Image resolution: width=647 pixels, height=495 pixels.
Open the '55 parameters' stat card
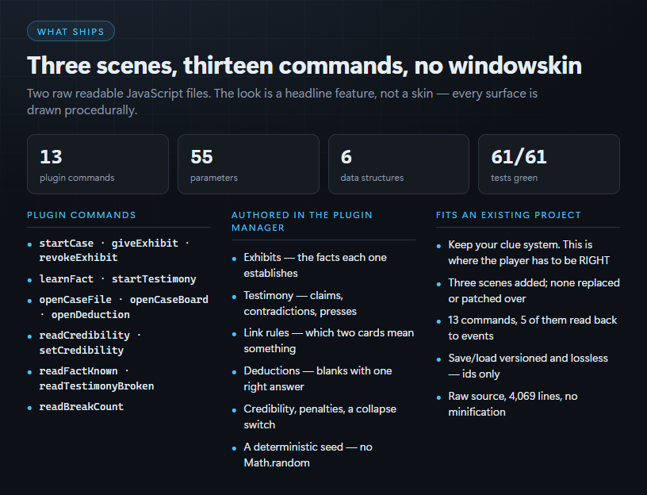tap(248, 164)
